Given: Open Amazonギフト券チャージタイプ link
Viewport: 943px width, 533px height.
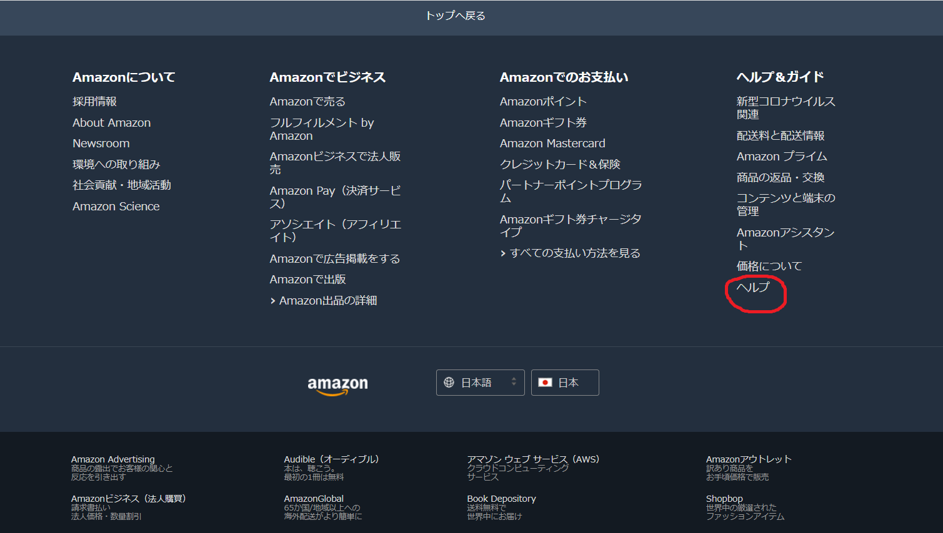Looking at the screenshot, I should pyautogui.click(x=571, y=226).
